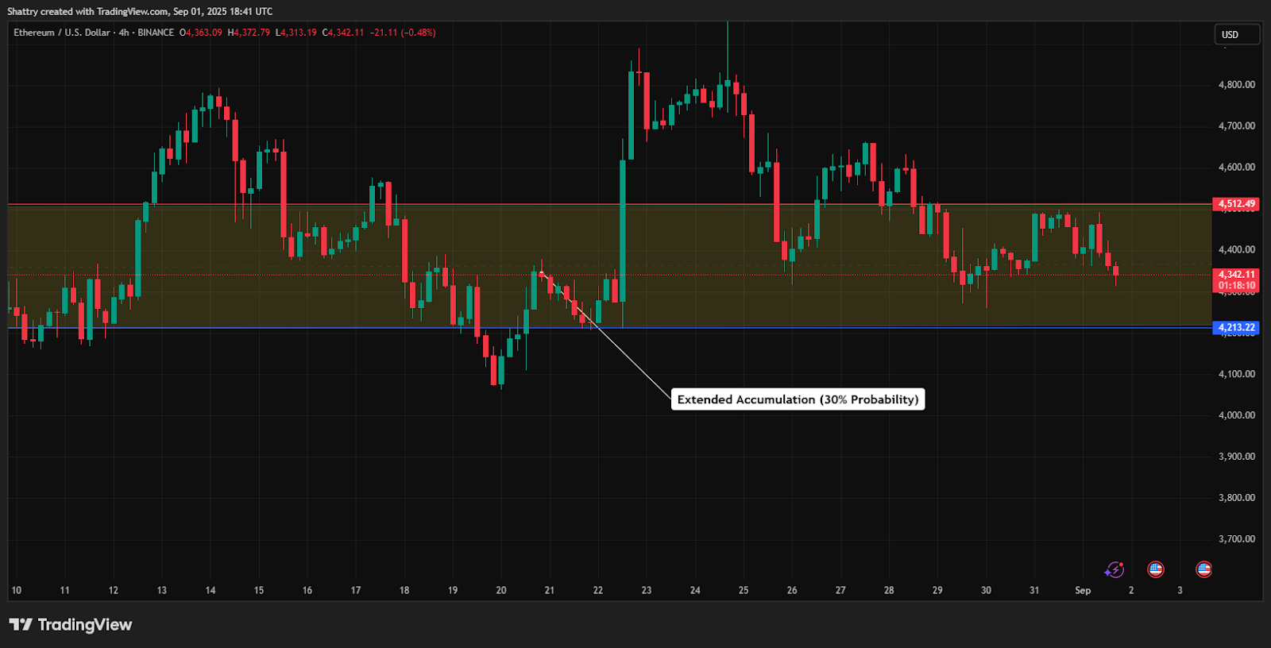Click the blue 4,213.22 price label

1236,327
